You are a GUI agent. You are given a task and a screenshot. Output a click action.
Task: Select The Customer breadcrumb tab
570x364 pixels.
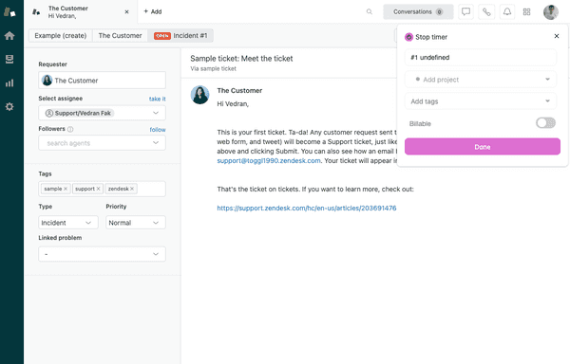tap(120, 35)
